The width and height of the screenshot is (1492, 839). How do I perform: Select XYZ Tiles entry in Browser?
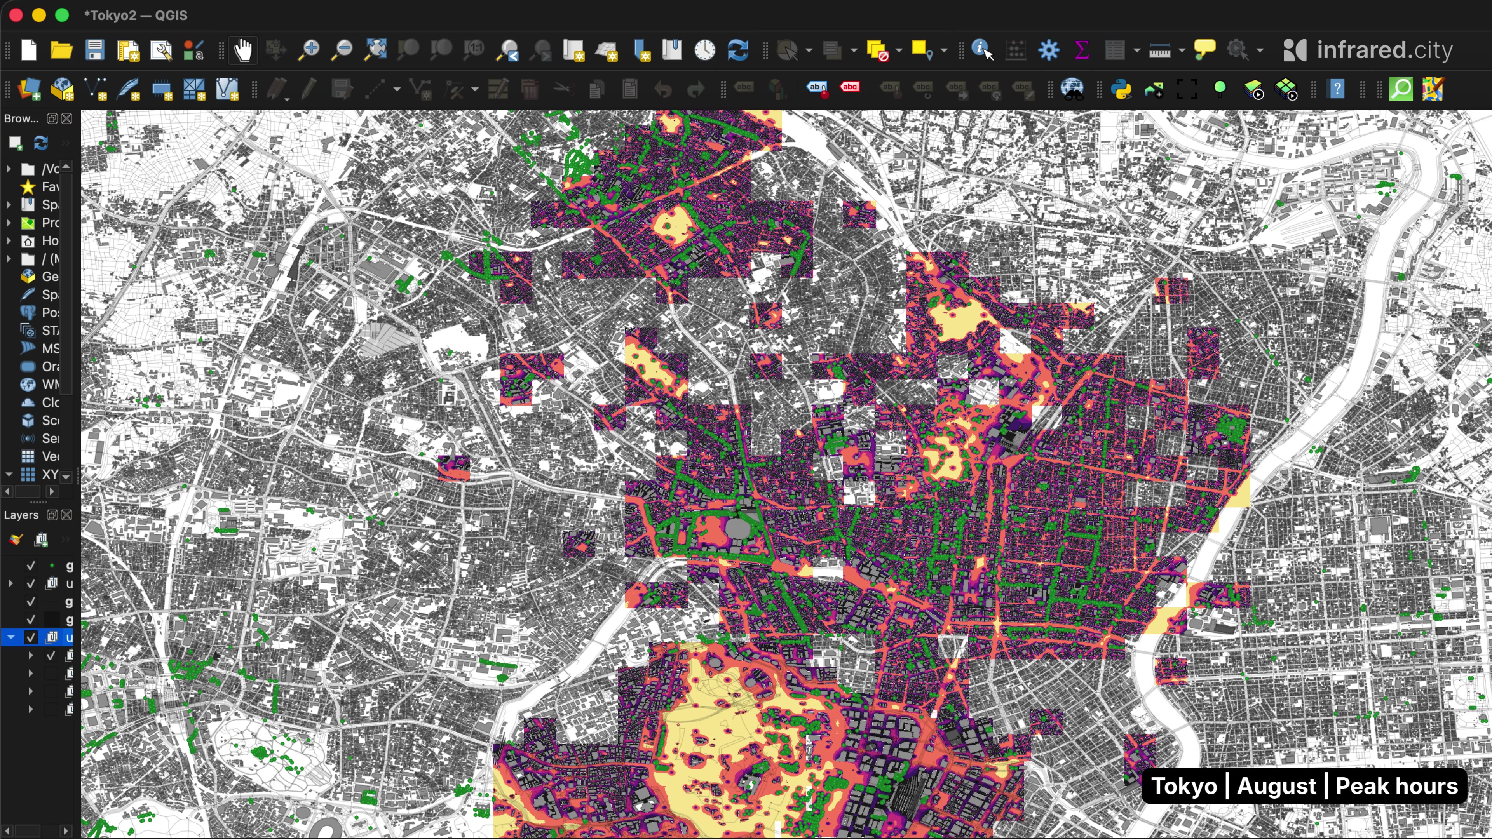click(x=39, y=474)
